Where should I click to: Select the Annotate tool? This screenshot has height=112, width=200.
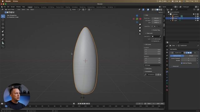click(x=3, y=39)
